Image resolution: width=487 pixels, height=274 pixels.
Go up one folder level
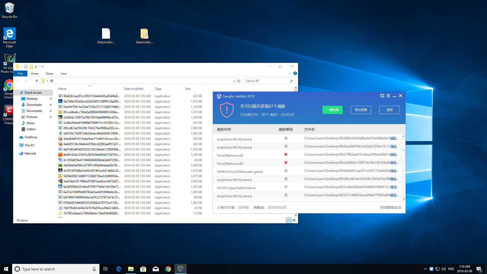[37, 81]
